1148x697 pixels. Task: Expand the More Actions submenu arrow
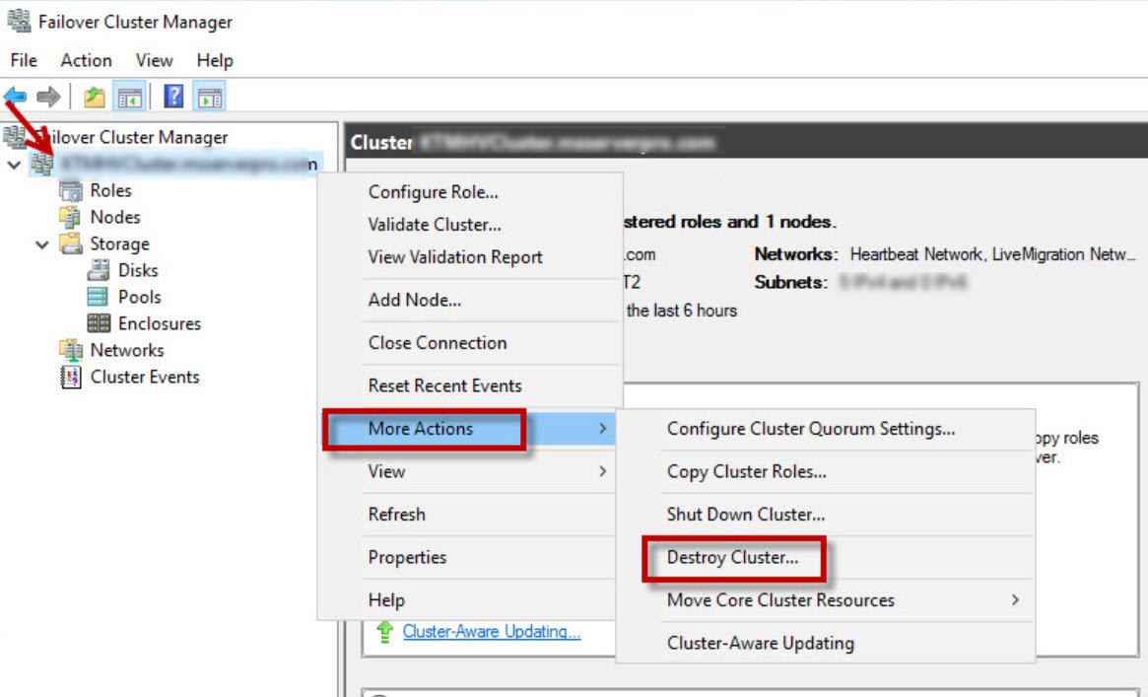(x=602, y=428)
